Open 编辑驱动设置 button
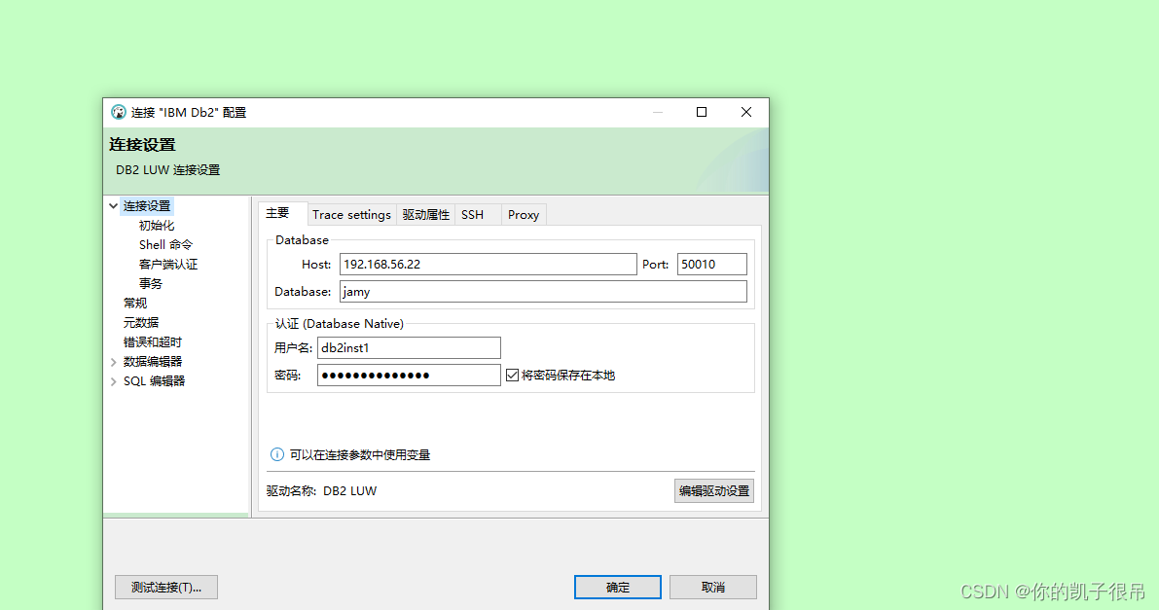This screenshot has height=610, width=1159. [714, 491]
